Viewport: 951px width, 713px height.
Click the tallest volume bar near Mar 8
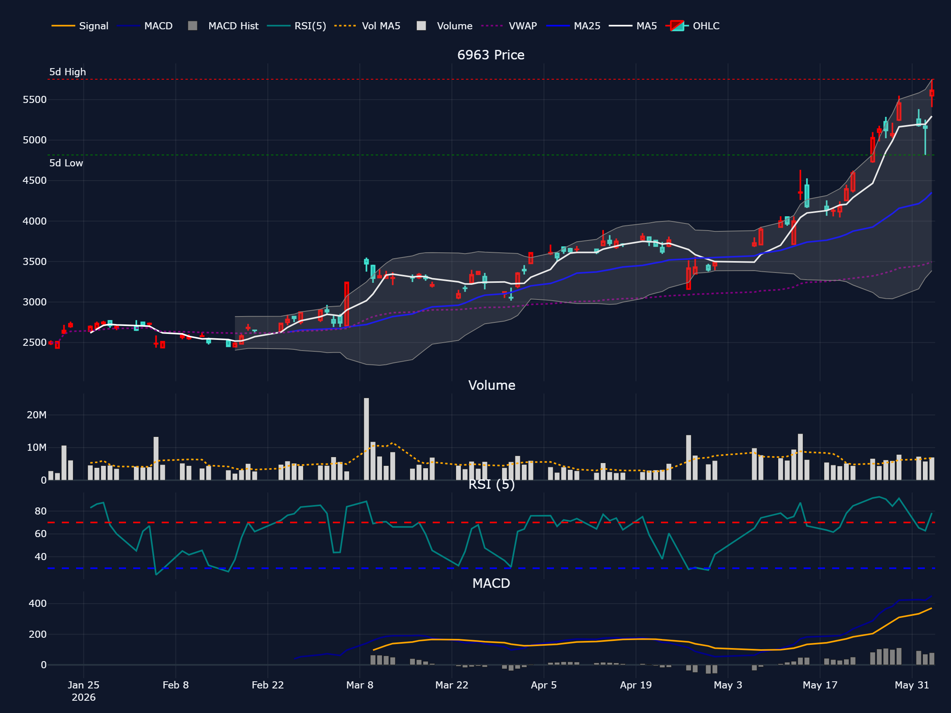click(366, 439)
